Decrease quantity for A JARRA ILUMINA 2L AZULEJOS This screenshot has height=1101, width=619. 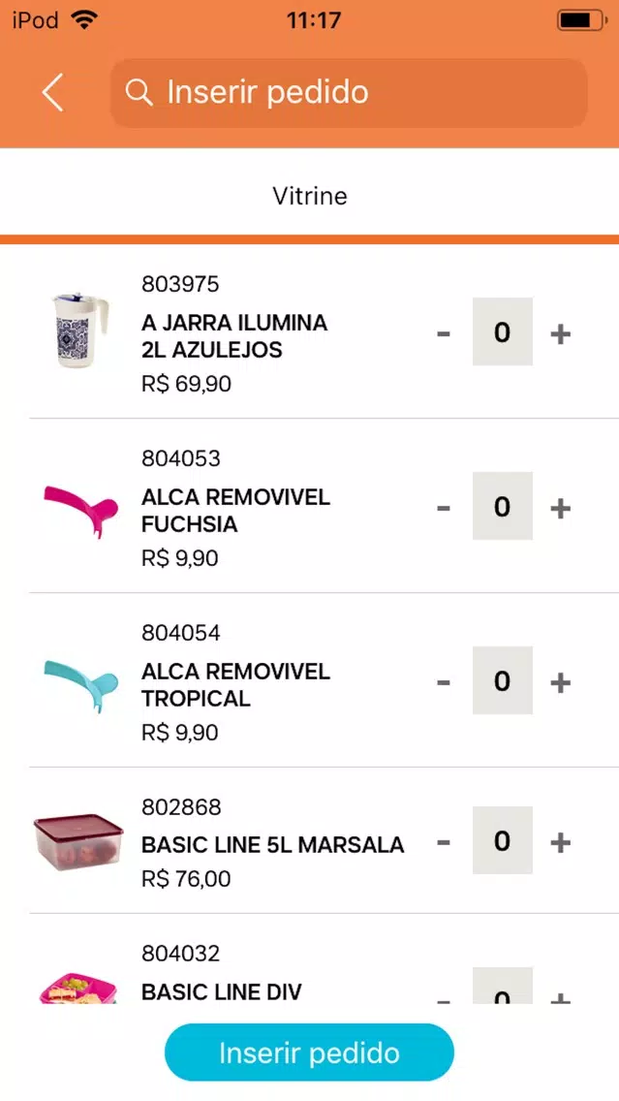click(443, 334)
